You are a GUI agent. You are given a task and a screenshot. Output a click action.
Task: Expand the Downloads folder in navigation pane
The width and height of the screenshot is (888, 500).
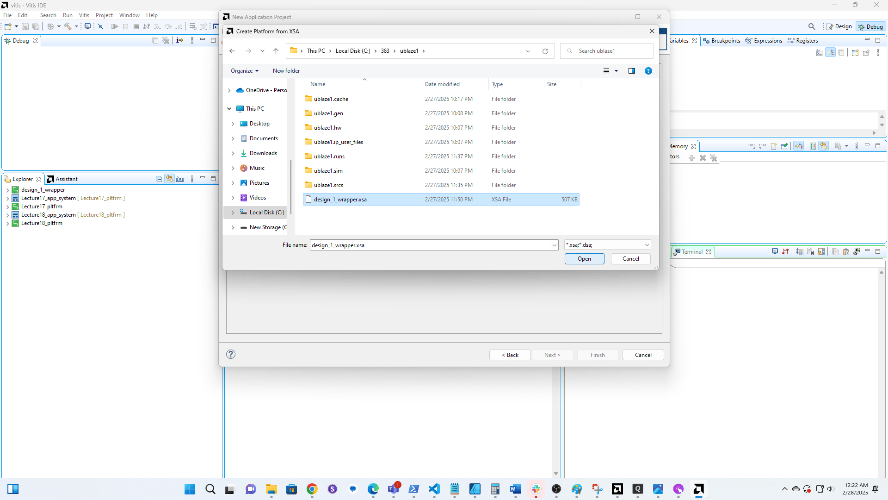pyautogui.click(x=233, y=153)
